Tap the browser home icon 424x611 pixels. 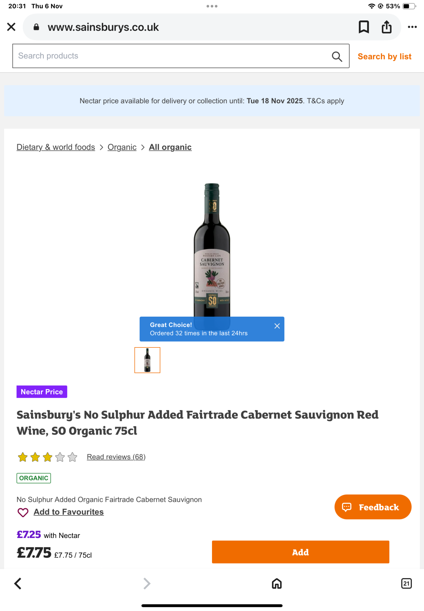click(x=277, y=584)
